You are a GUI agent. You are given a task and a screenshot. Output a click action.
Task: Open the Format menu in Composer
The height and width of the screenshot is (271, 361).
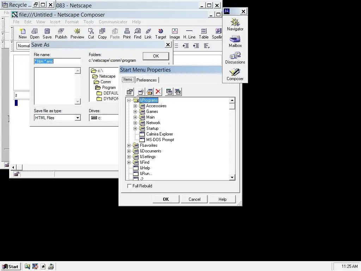pyautogui.click(x=72, y=22)
